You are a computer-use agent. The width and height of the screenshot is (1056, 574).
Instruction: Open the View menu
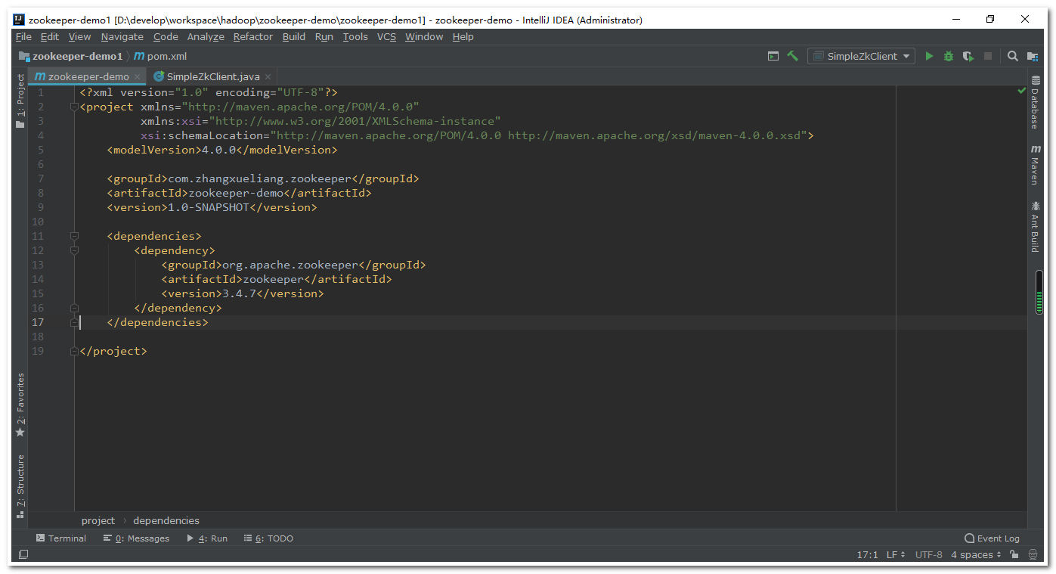(79, 36)
